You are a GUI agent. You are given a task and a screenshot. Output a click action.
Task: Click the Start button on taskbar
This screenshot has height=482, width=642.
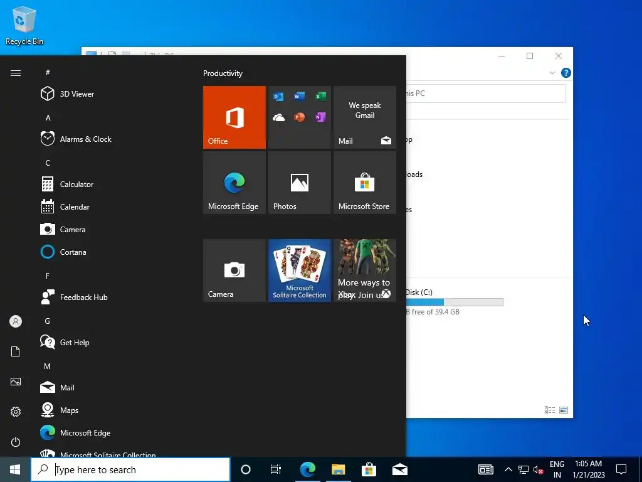point(15,469)
